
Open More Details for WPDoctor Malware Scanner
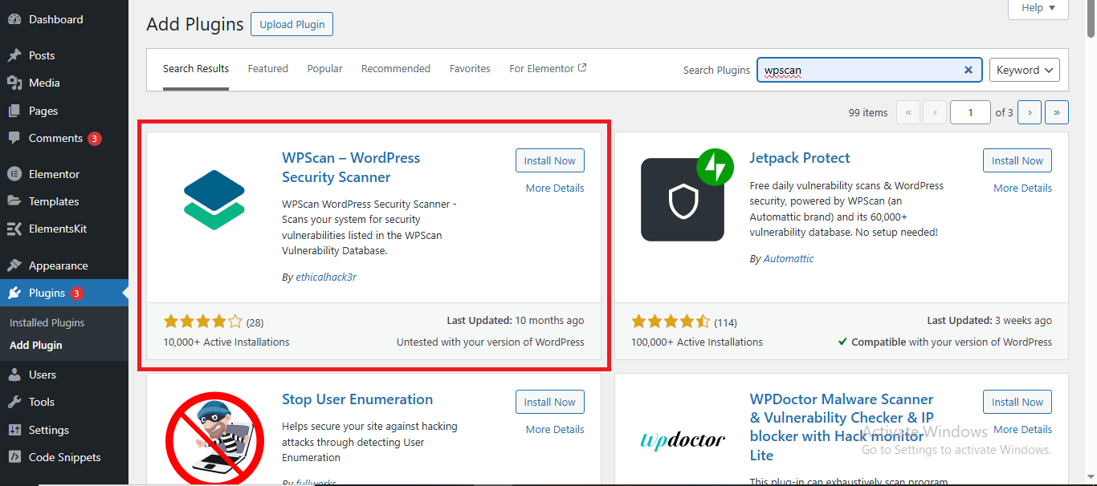click(1022, 429)
